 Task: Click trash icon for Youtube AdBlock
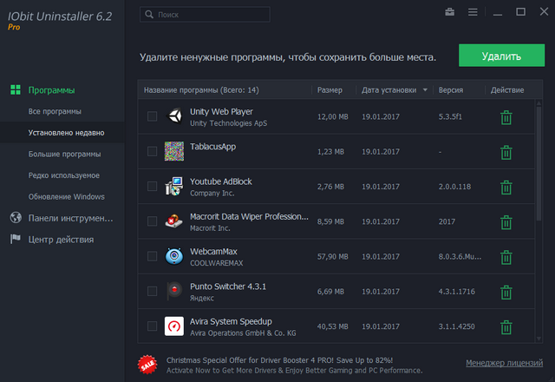point(506,187)
